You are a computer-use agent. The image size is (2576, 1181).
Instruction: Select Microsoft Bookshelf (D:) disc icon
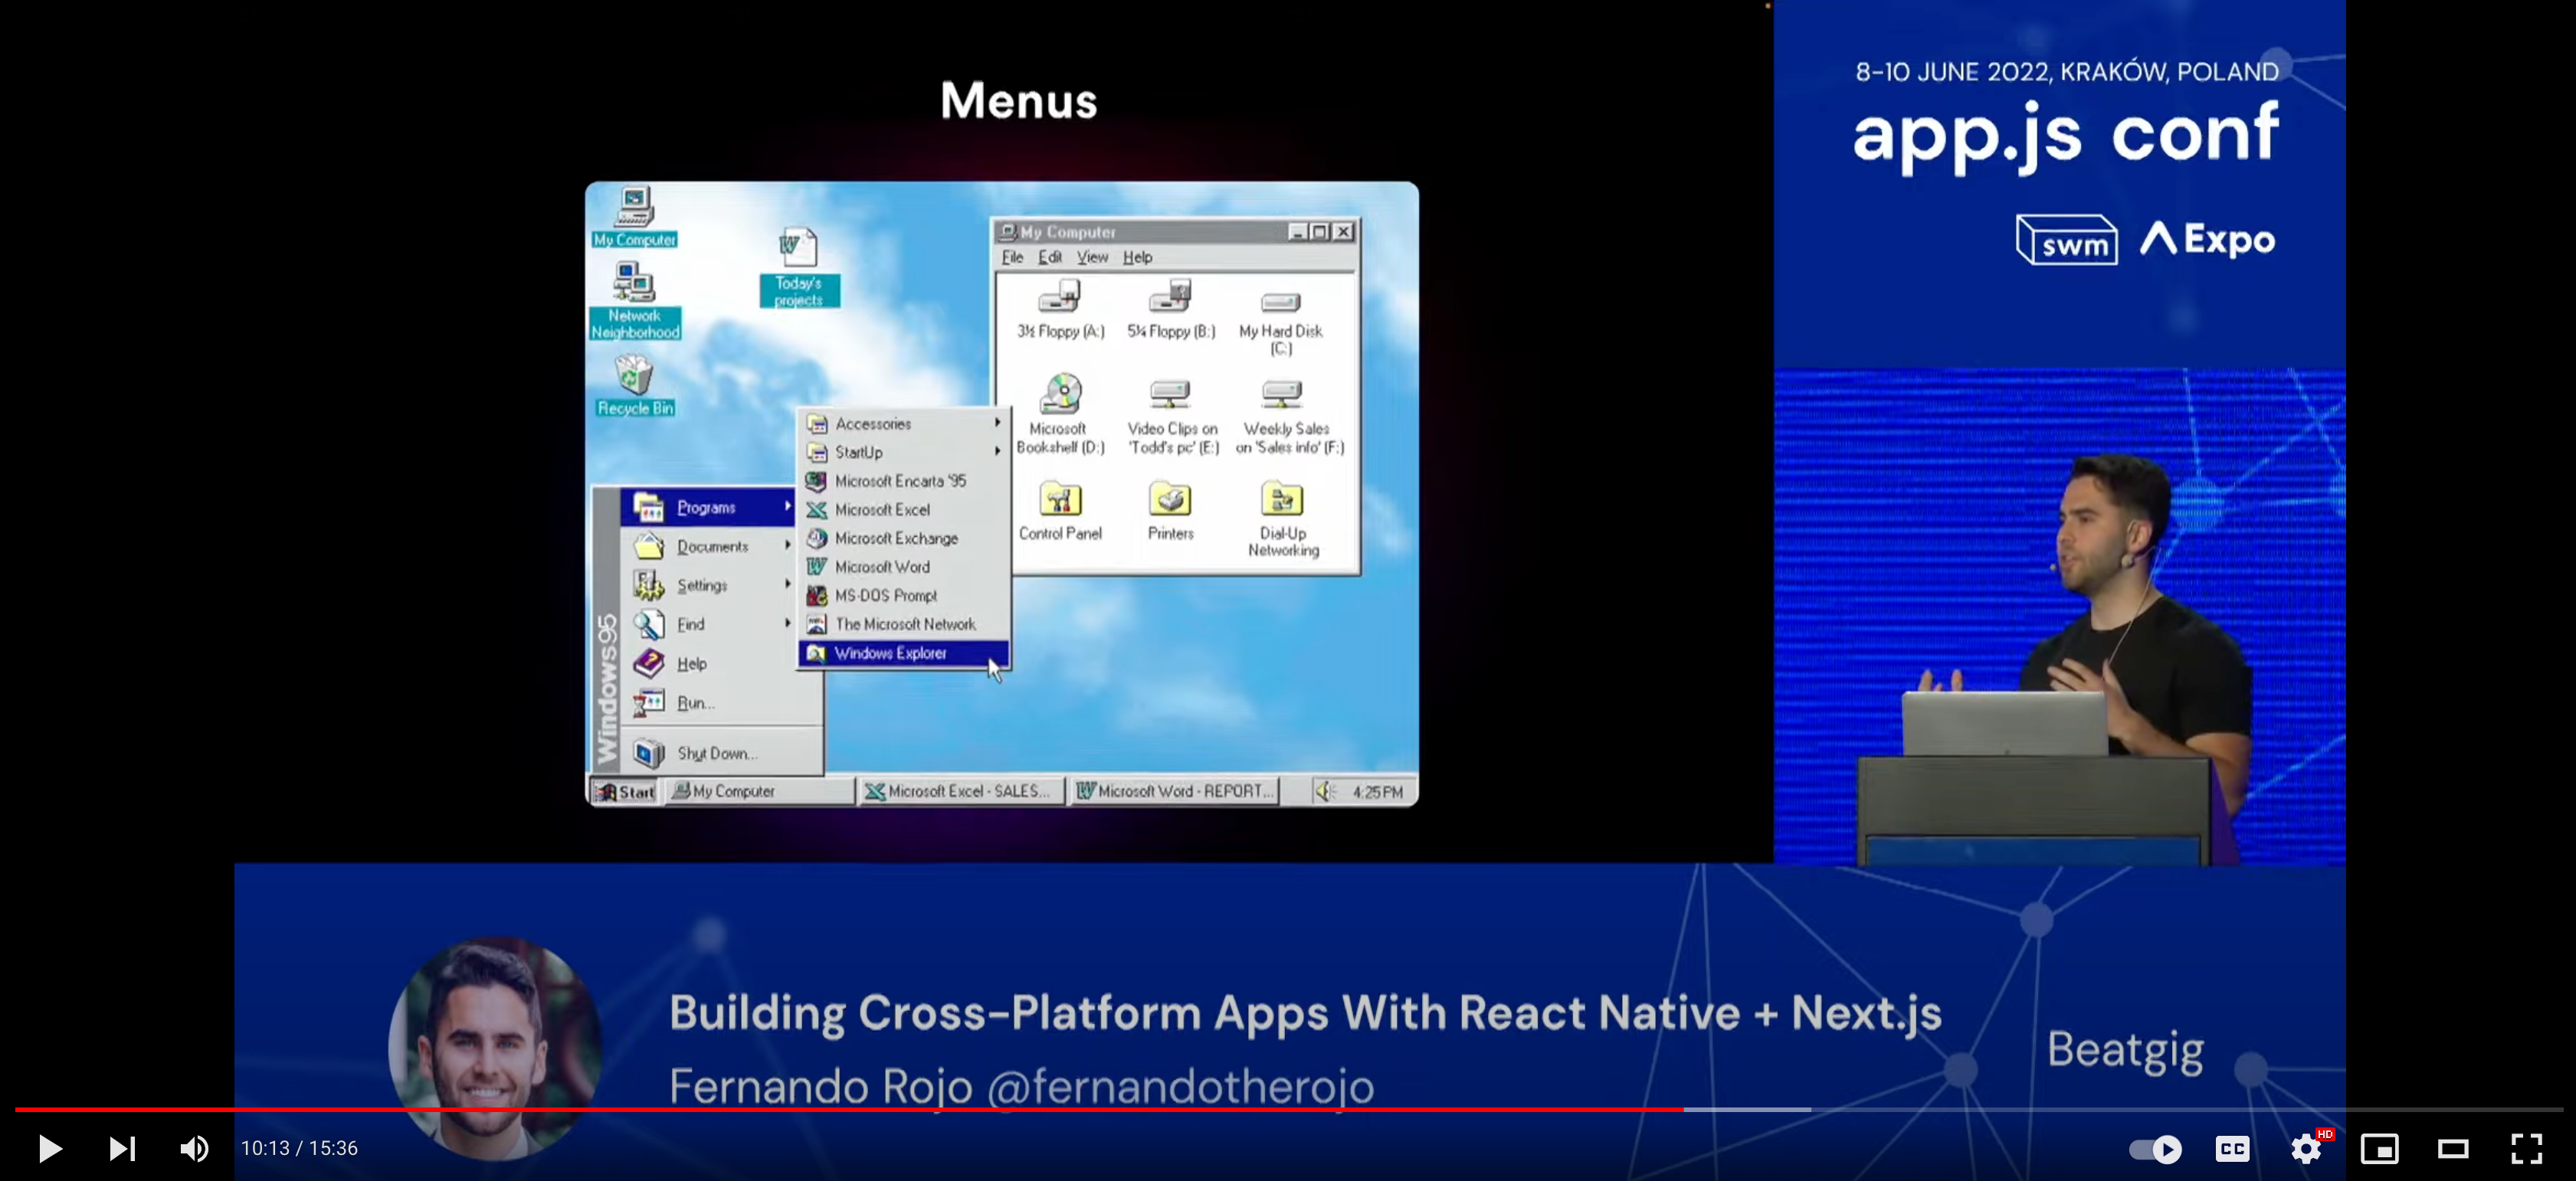click(1061, 414)
